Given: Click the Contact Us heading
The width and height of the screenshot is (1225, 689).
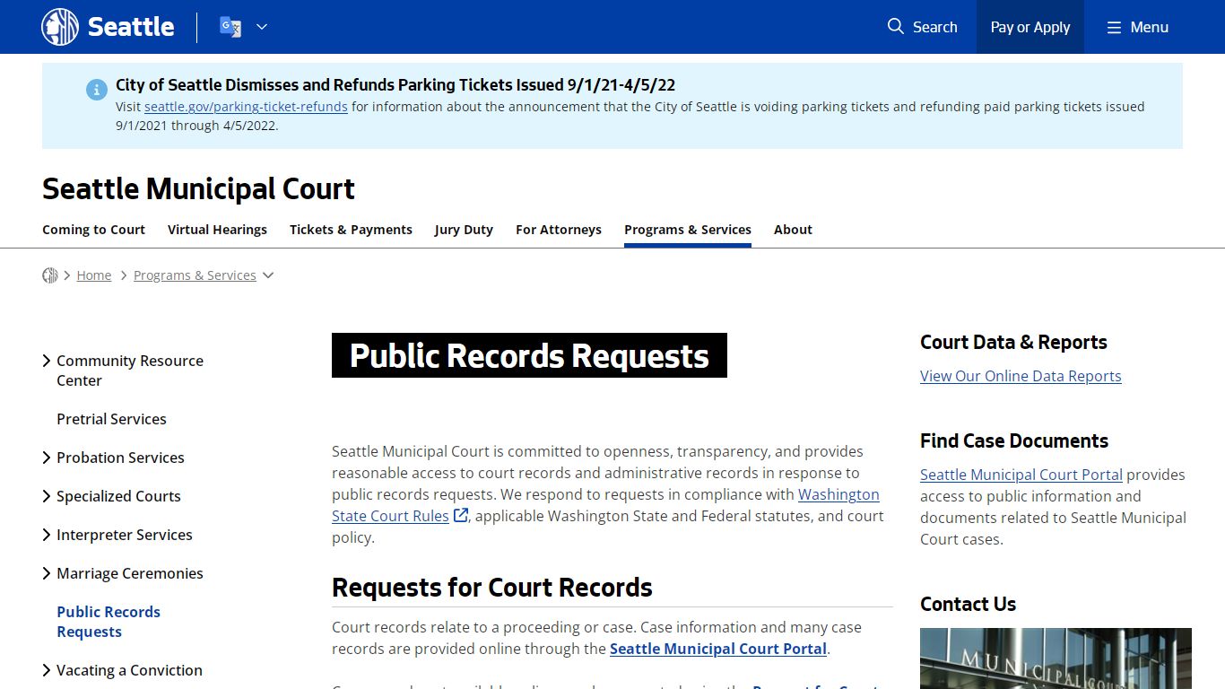Looking at the screenshot, I should 968,604.
